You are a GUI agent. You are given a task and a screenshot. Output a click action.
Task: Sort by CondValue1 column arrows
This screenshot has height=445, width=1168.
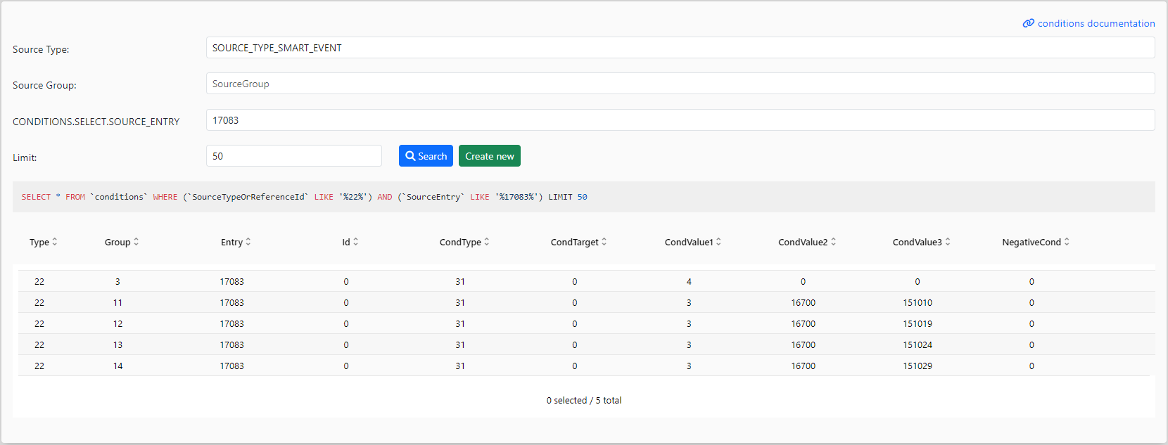[718, 242]
